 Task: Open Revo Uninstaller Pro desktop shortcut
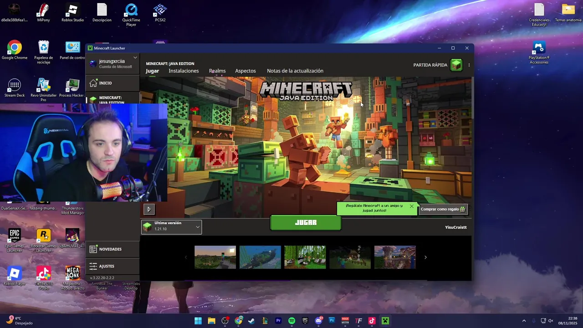tap(44, 90)
